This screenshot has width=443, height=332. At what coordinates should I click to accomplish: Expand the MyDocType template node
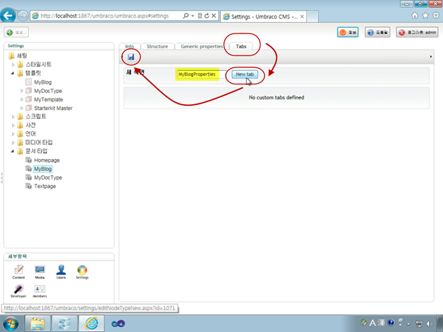click(22, 91)
